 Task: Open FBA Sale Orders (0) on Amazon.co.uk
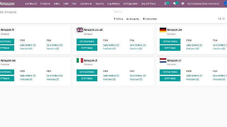[x=138, y=45]
